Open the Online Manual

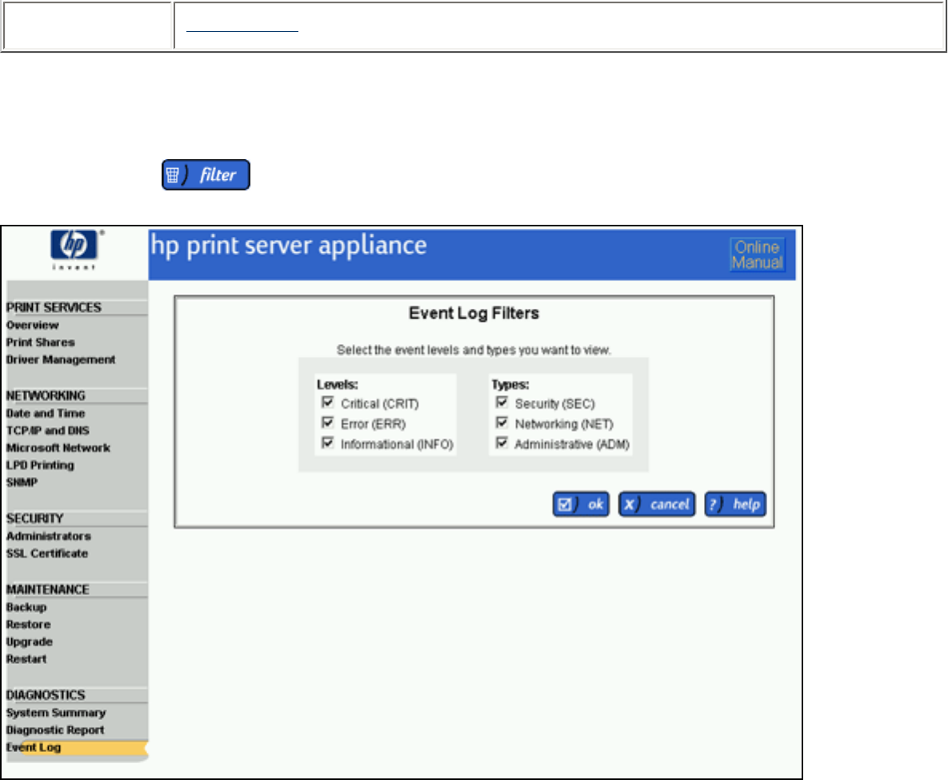point(757,254)
